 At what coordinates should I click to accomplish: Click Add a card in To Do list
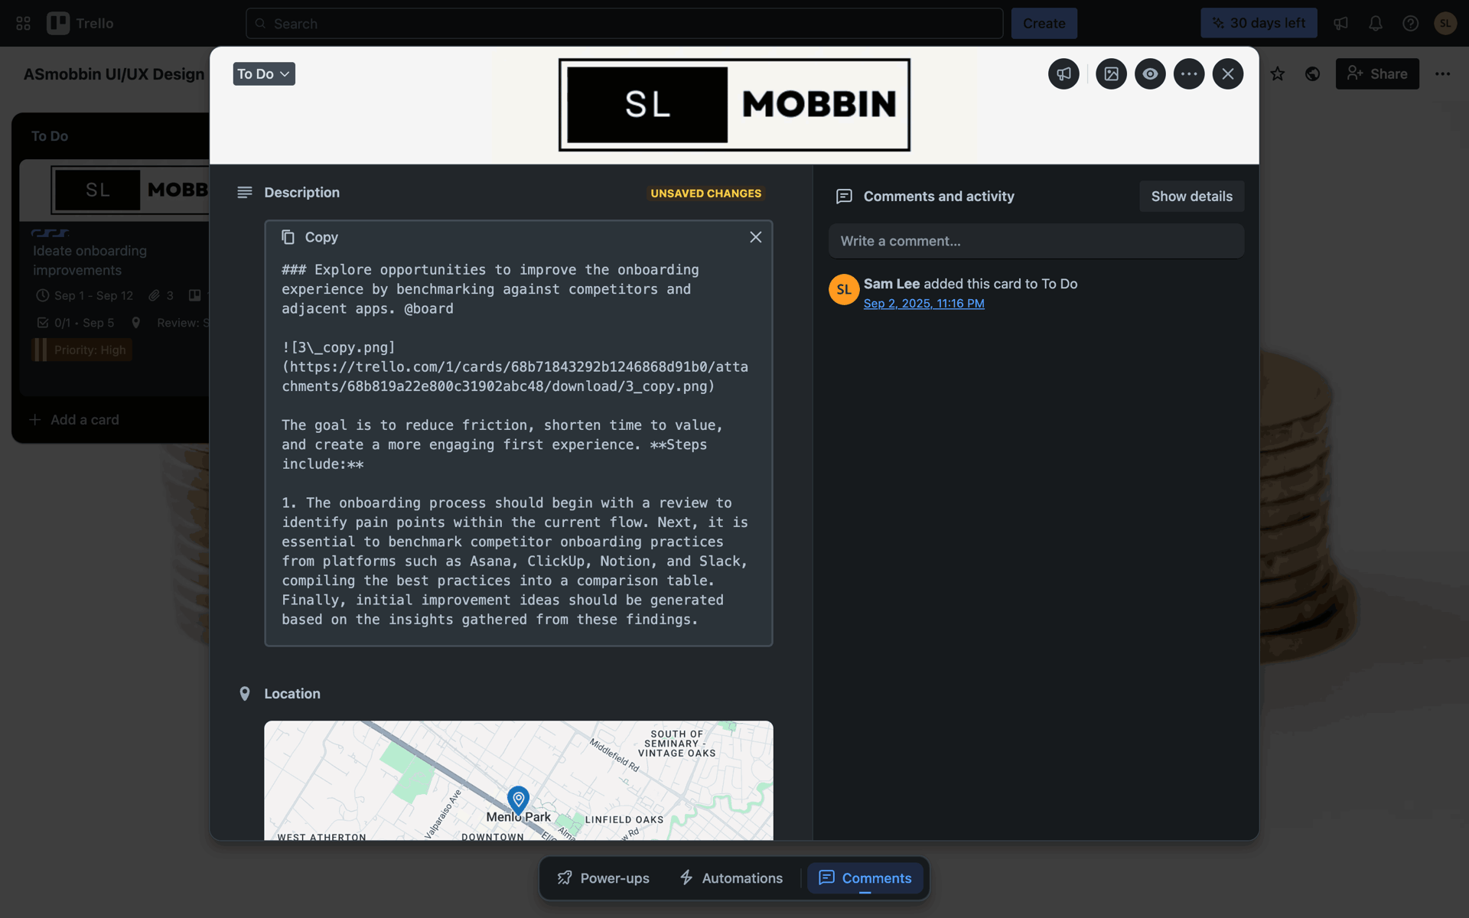point(75,420)
